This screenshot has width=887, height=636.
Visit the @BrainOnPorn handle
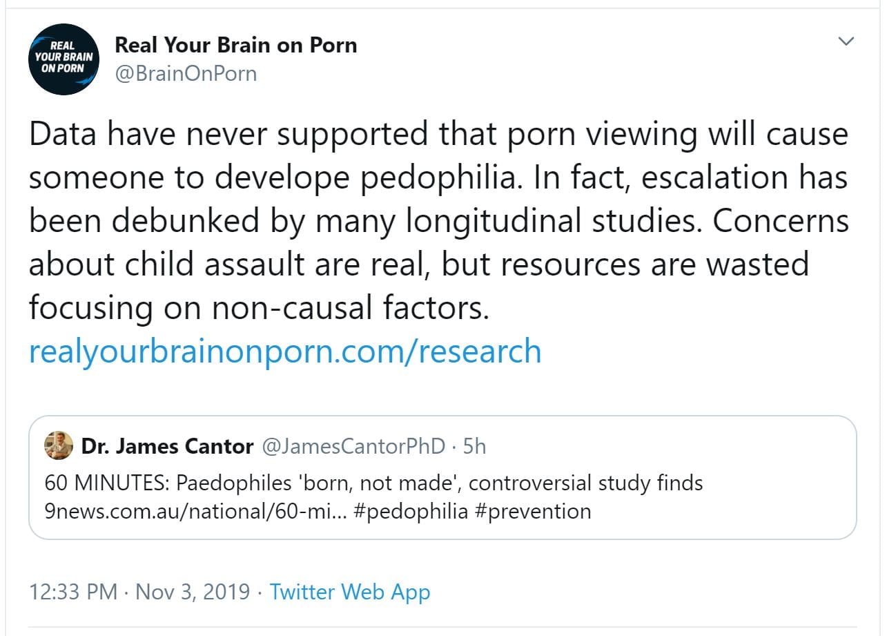(186, 73)
